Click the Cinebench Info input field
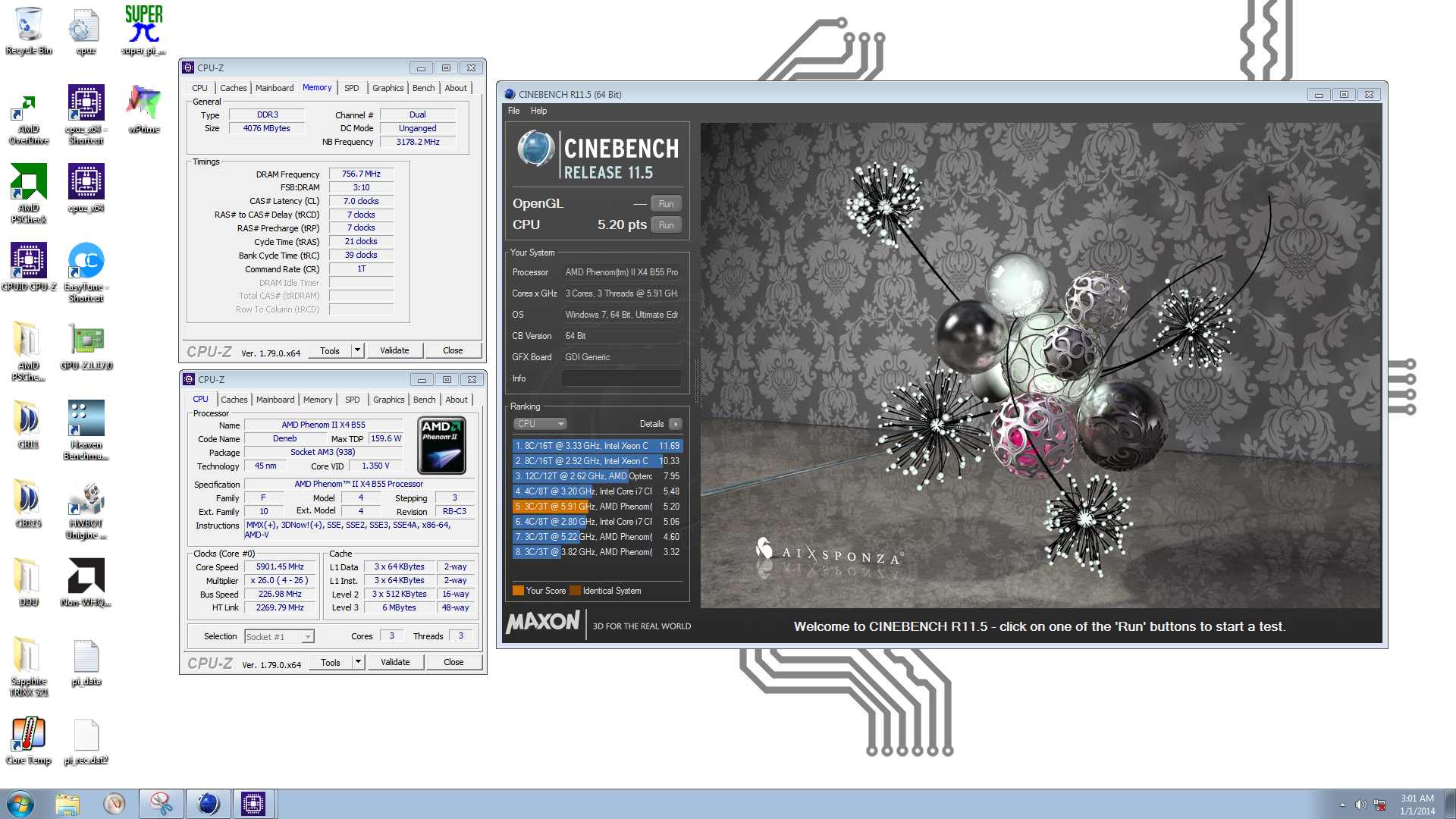 (621, 378)
